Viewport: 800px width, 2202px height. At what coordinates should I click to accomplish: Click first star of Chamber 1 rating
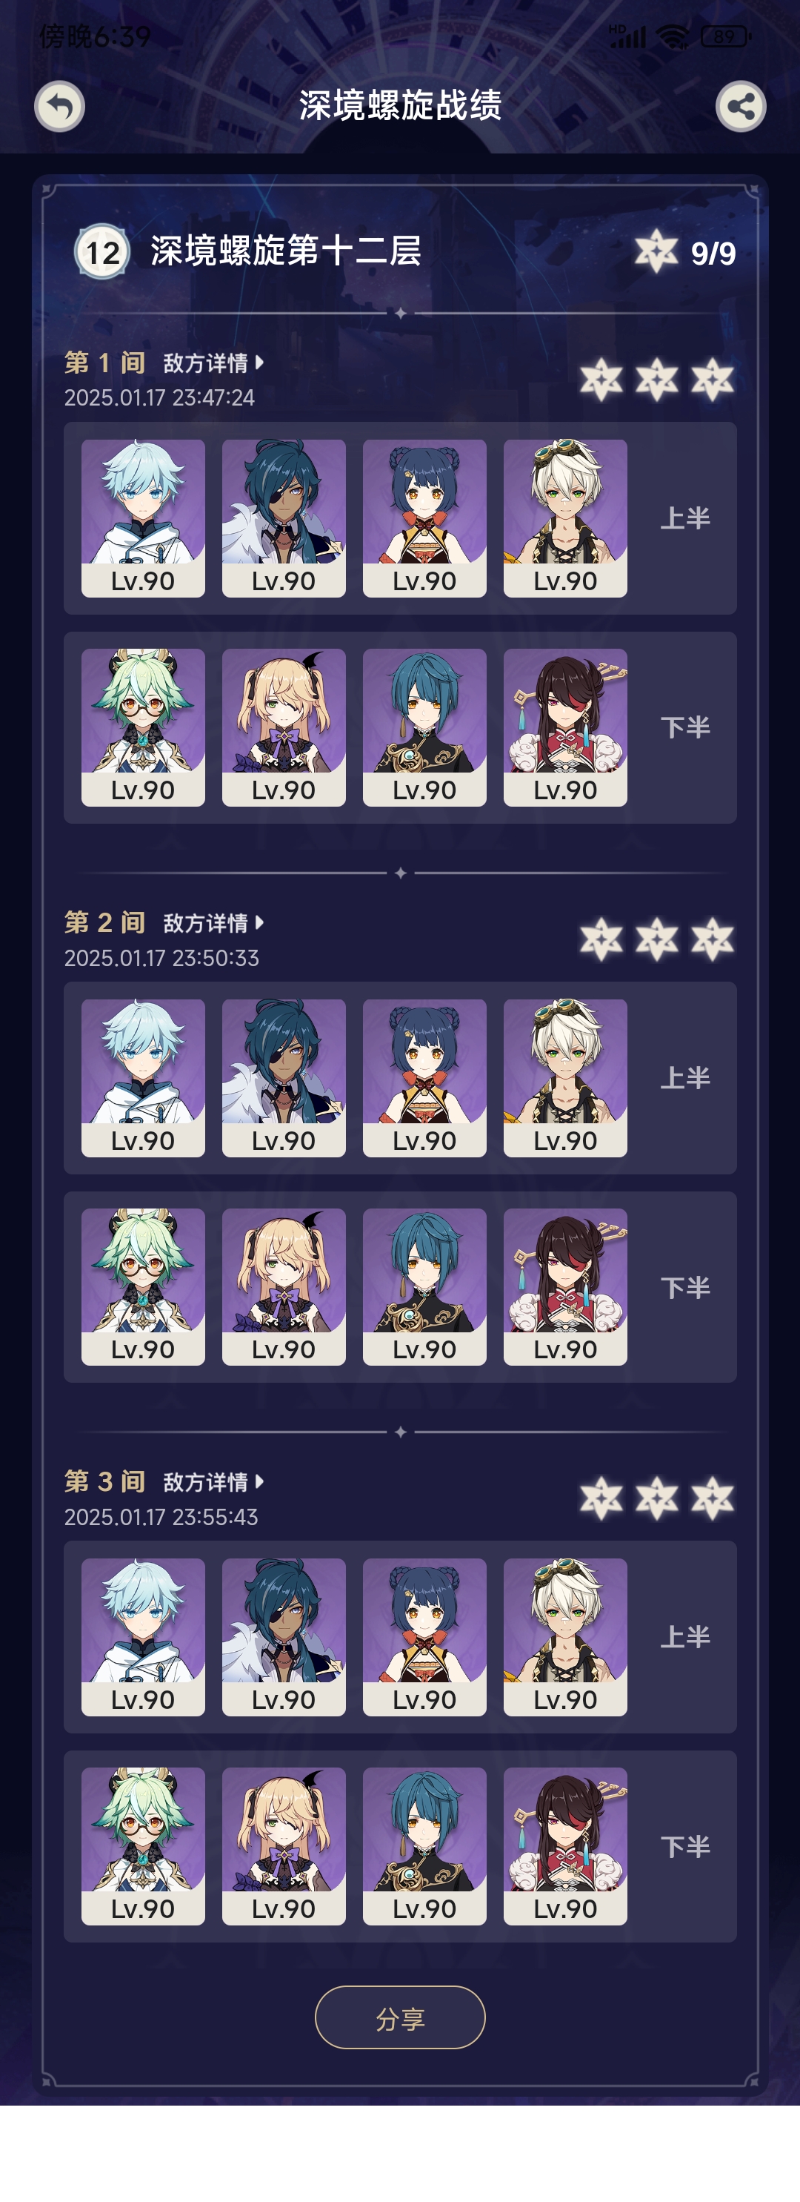point(601,380)
